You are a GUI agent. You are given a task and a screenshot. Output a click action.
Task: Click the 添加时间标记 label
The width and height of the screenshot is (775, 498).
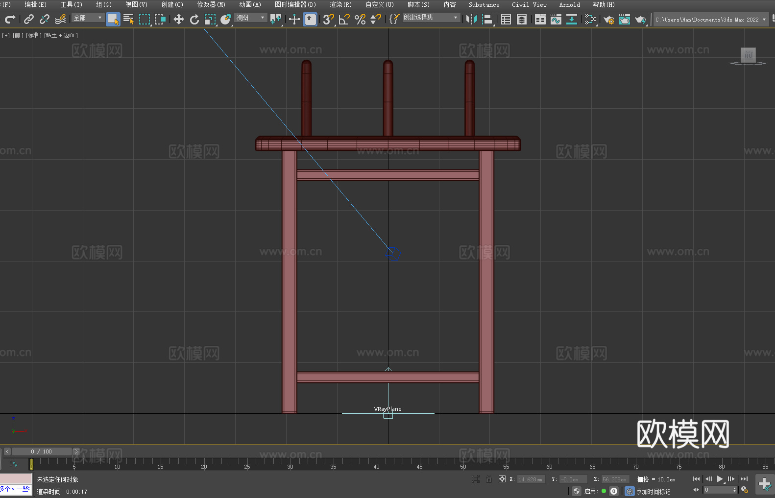653,491
